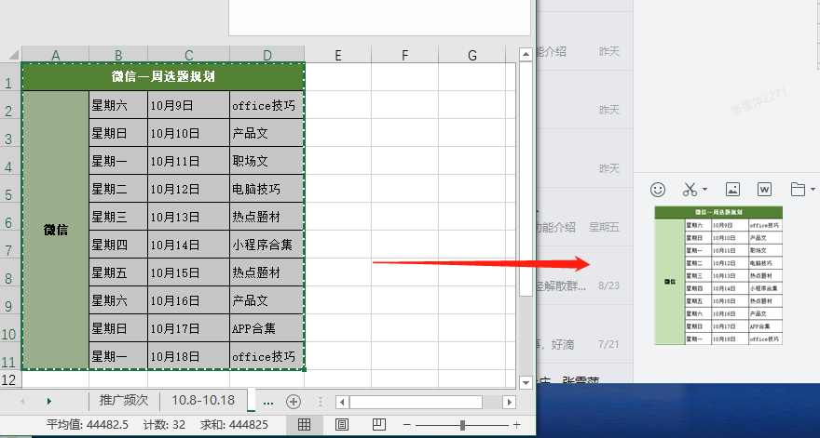Click the 星期五 cell
This screenshot has width=820, height=438.
[118, 272]
